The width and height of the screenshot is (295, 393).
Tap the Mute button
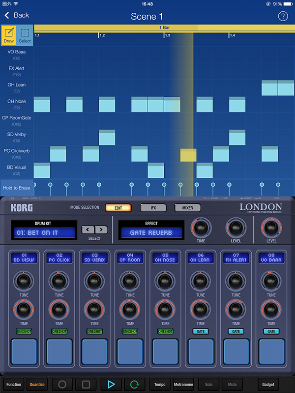coord(232,384)
